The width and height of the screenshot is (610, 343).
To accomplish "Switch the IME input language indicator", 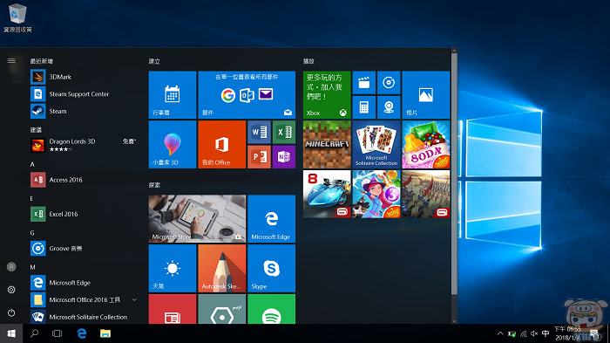I will point(546,333).
